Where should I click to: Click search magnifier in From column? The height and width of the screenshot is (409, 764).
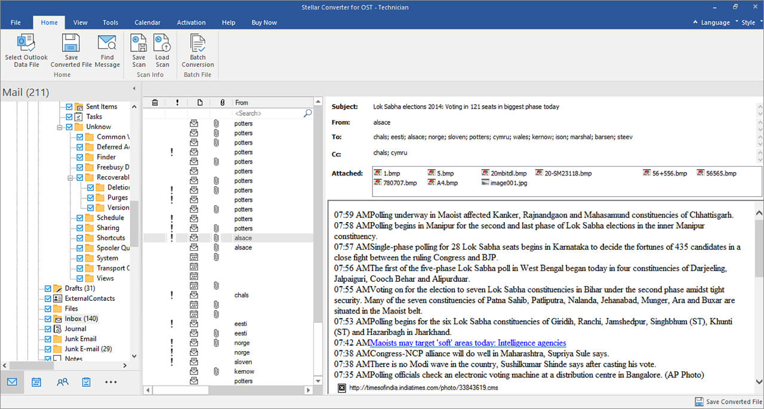point(307,113)
